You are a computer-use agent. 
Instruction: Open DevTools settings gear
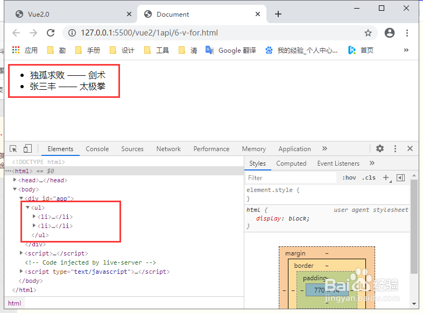coord(380,148)
